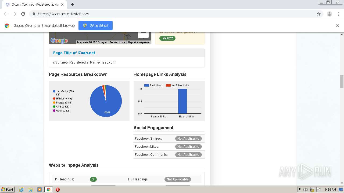Click the No-Follow Links legend item
The image size is (344, 193).
(x=177, y=86)
